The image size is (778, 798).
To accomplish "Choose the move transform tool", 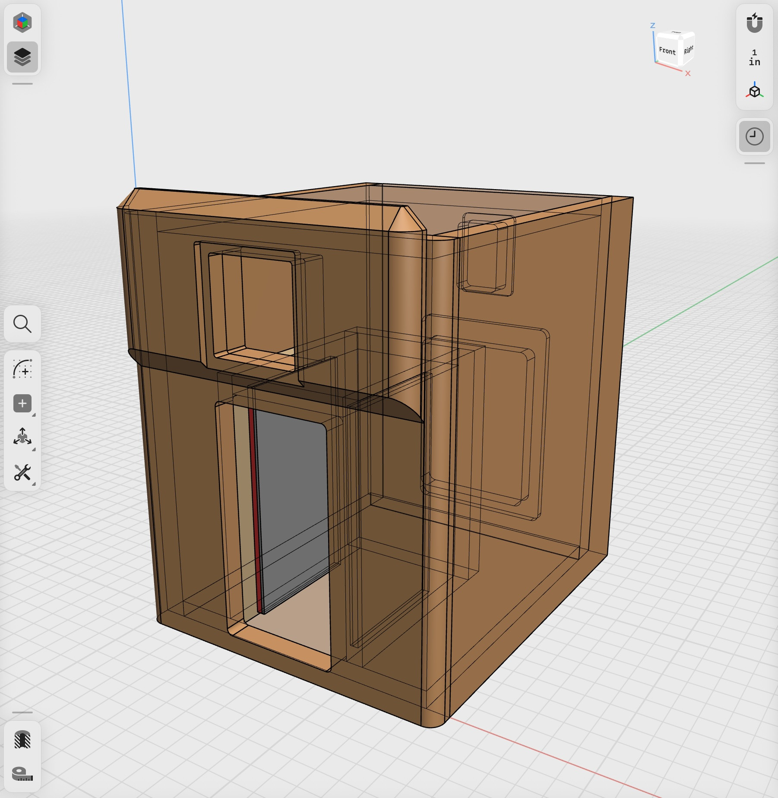I will point(22,437).
